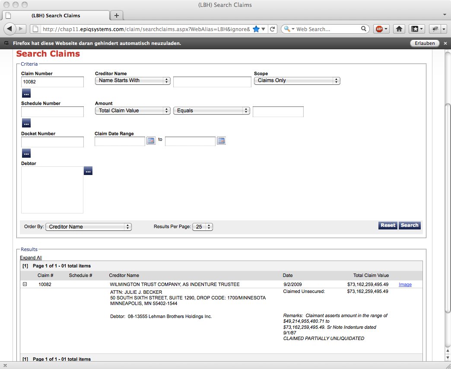Image resolution: width=451 pixels, height=369 pixels.
Task: Click the Claim Date Range start field
Action: [x=120, y=141]
